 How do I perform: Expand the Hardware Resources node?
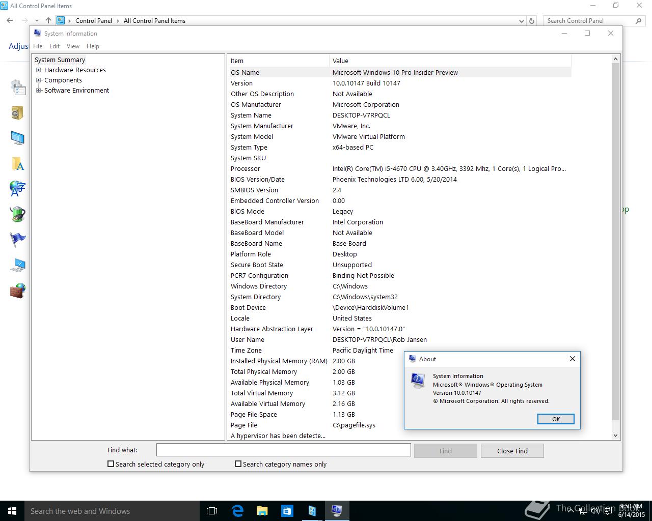pos(39,70)
